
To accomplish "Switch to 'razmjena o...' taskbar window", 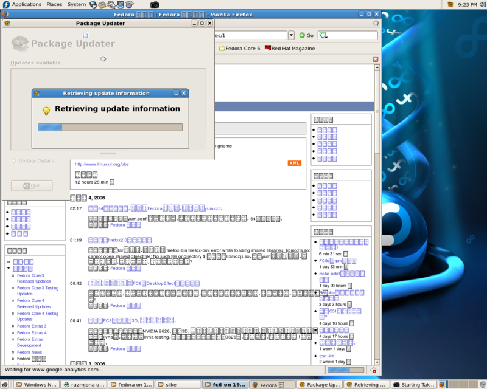I will click(83, 384).
